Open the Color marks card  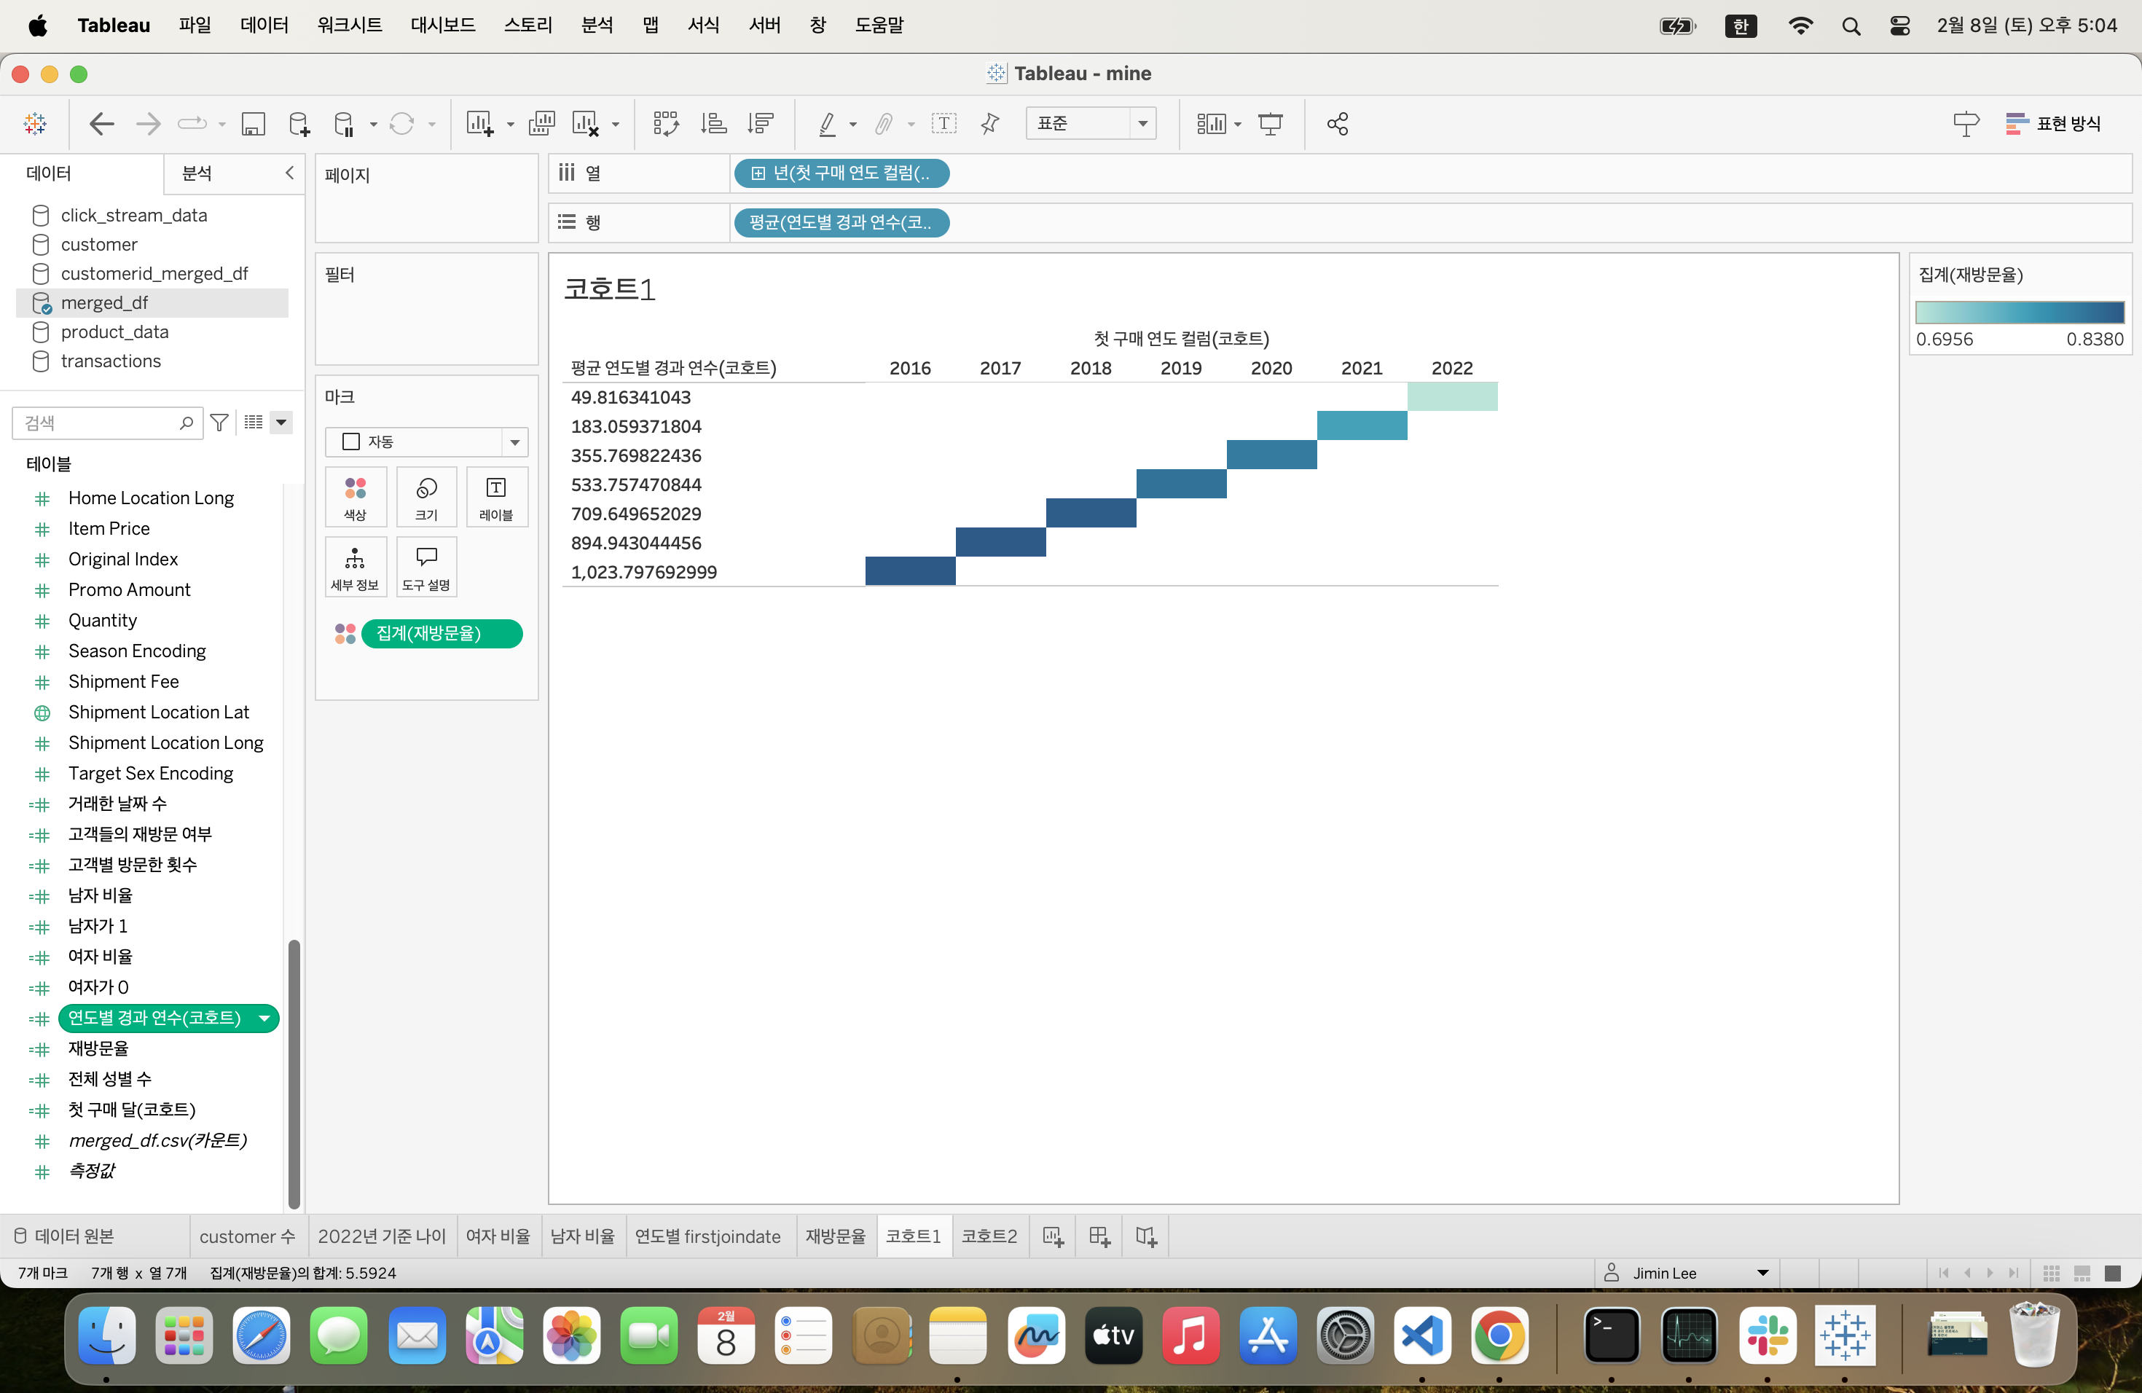pos(356,497)
